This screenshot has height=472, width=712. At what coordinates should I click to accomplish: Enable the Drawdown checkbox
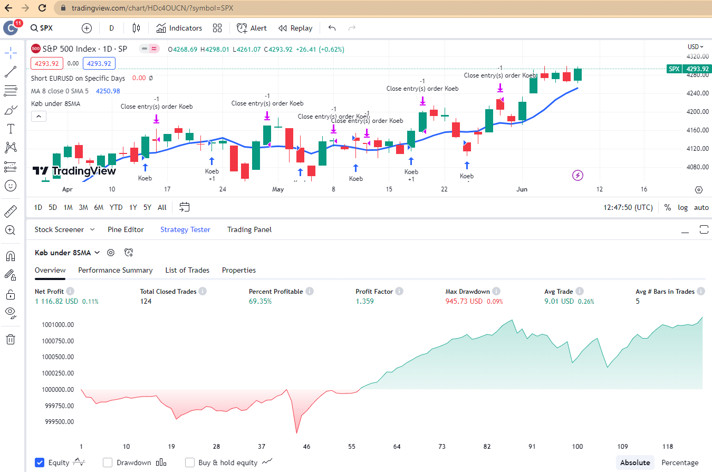click(x=108, y=463)
